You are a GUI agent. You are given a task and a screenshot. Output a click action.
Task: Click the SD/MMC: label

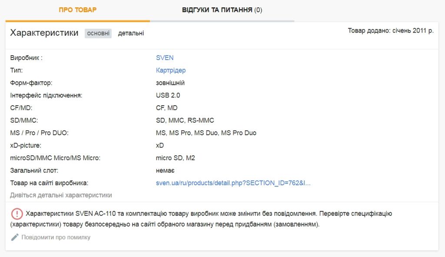(x=24, y=120)
